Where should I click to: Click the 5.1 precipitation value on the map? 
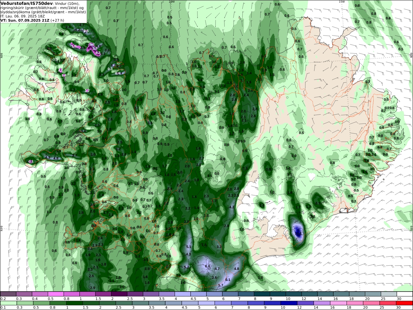pos(189,247)
